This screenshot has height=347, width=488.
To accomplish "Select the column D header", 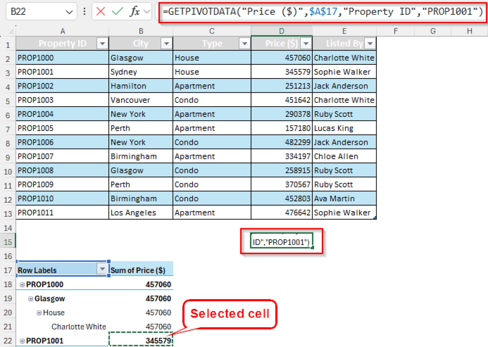I will pos(281,31).
